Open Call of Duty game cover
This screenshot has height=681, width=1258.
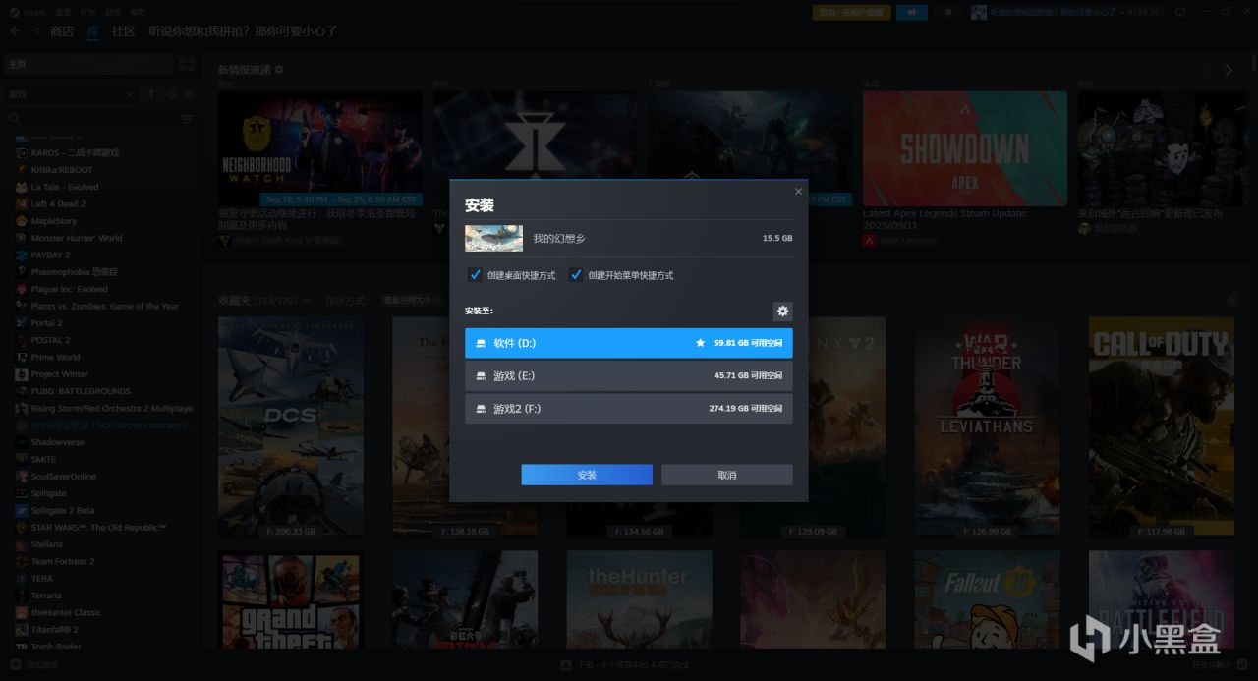click(x=1162, y=426)
